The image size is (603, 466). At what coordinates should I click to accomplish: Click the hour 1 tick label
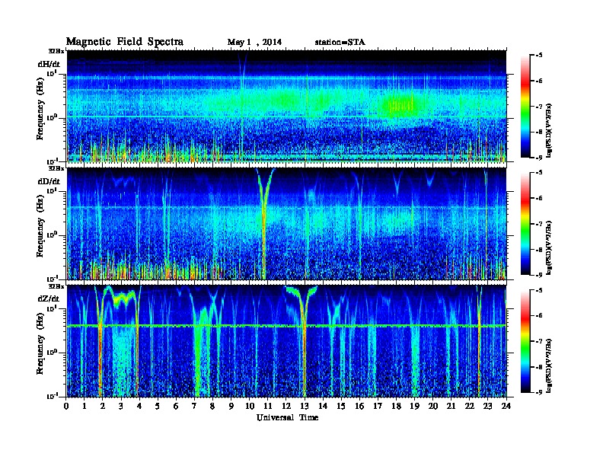pyautogui.click(x=85, y=406)
